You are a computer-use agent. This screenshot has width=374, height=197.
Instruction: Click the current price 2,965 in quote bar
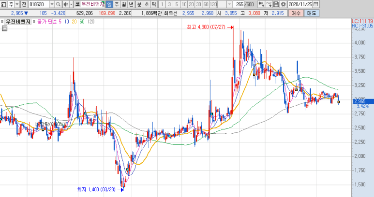[x=17, y=14]
